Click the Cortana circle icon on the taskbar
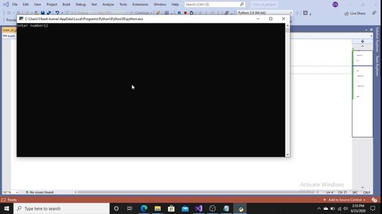The image size is (382, 214). coord(116,209)
